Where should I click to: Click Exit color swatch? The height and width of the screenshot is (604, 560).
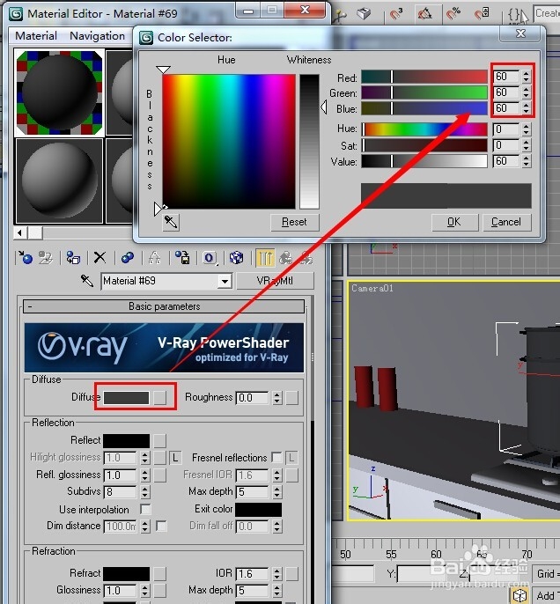tap(259, 509)
